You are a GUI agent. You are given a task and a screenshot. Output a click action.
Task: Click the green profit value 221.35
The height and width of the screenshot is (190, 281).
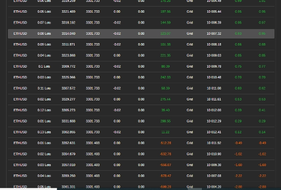point(165,55)
